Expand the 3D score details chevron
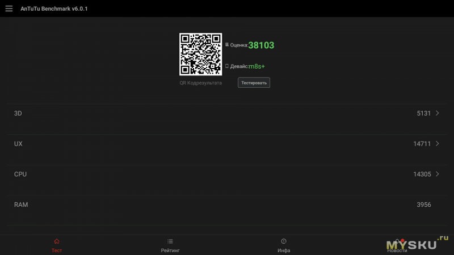This screenshot has width=454, height=255. (x=438, y=113)
